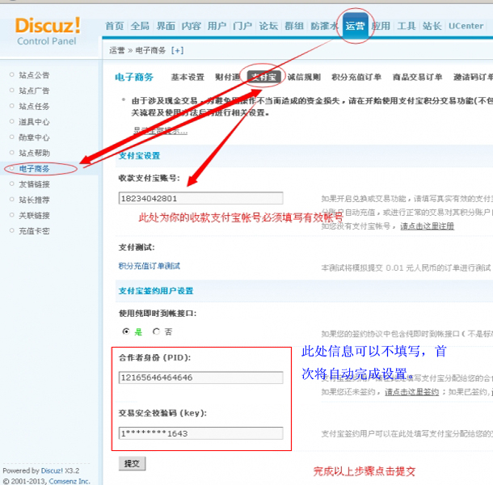This screenshot has height=485, width=493.
Task: Click the 积分充值订单测试 link
Action: (x=149, y=266)
